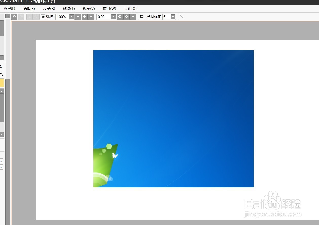The image size is (319, 225).
Task: Click the undo arrow button
Action: (14, 17)
